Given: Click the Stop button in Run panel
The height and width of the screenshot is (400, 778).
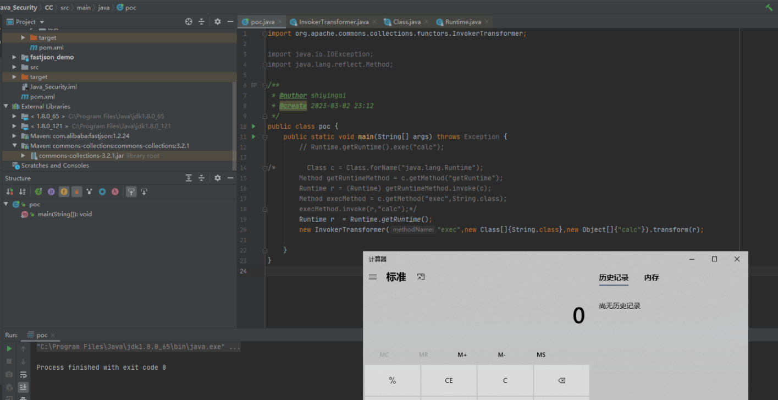Looking at the screenshot, I should 9,361.
